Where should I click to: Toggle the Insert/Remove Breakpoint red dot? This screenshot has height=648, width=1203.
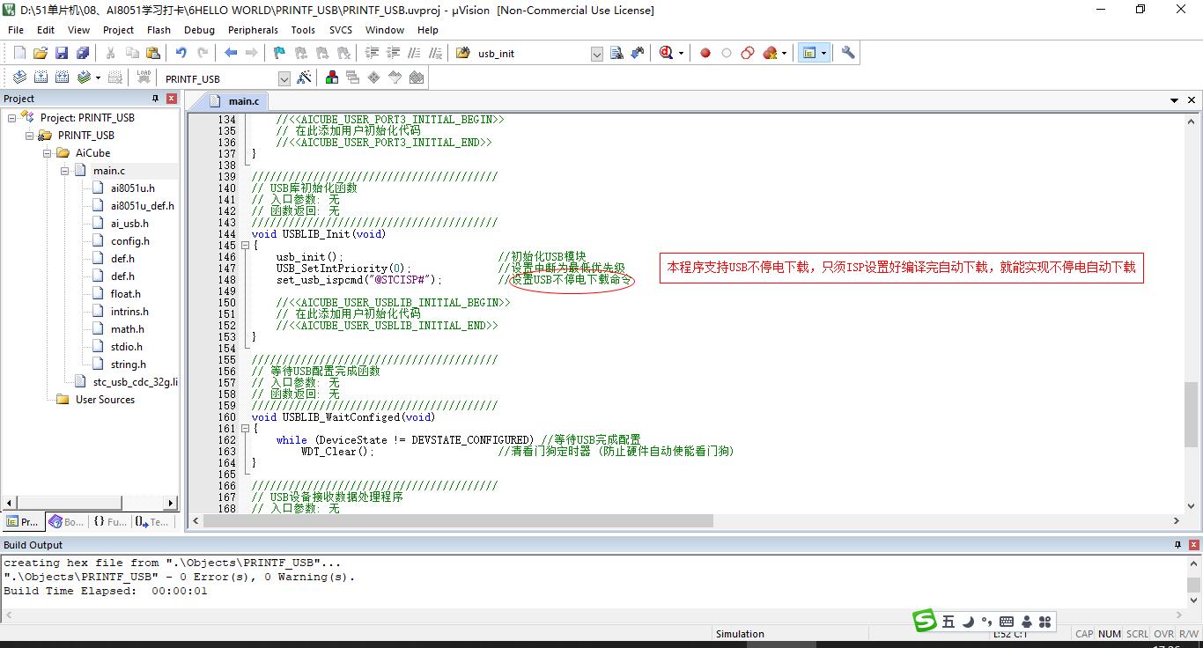[x=705, y=53]
